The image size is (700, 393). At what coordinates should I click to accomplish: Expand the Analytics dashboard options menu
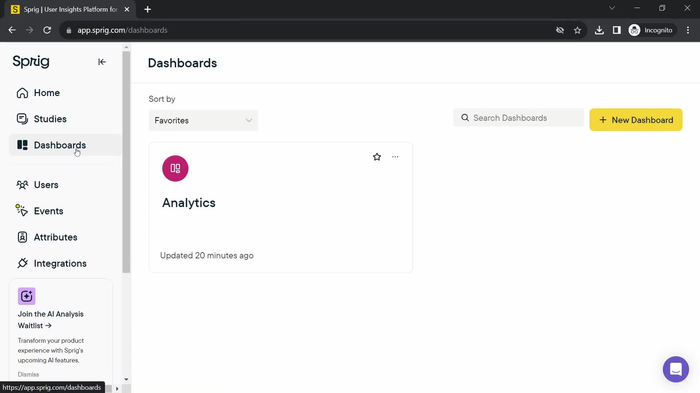click(x=395, y=156)
